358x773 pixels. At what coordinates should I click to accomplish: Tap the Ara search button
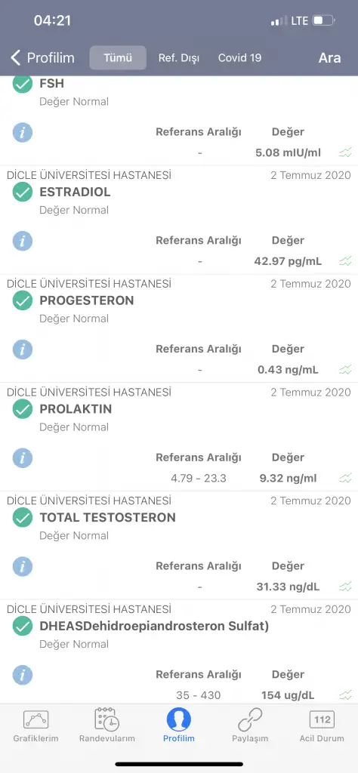329,57
